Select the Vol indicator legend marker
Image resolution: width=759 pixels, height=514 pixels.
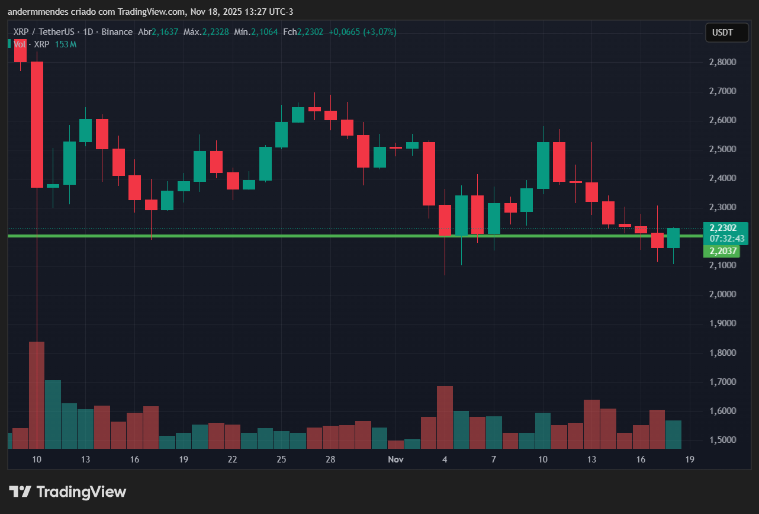9,44
